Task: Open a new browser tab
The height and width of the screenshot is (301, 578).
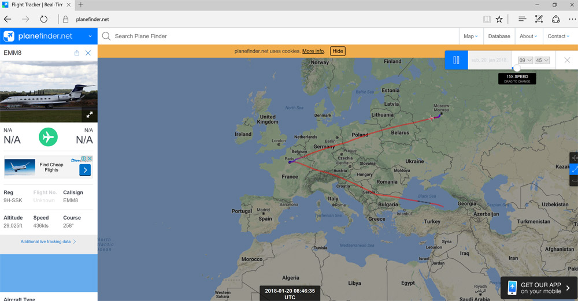Action: 81,5
